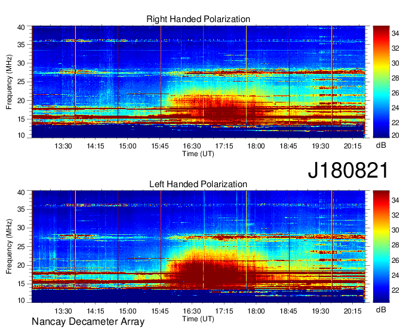Click 35 MHz frequency tick of Left Handed plot
This screenshot has height=329, width=406.
(x=21, y=209)
